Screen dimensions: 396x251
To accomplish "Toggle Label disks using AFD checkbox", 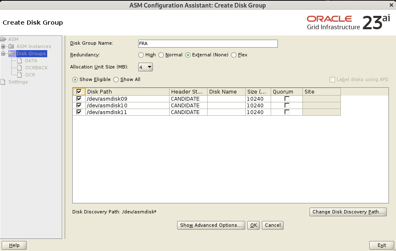I will (x=332, y=79).
